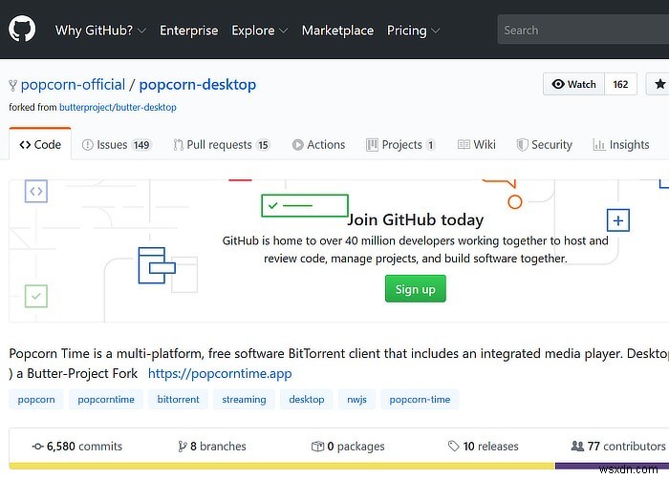Click the green Sign up button
This screenshot has width=669, height=479.
coord(415,288)
